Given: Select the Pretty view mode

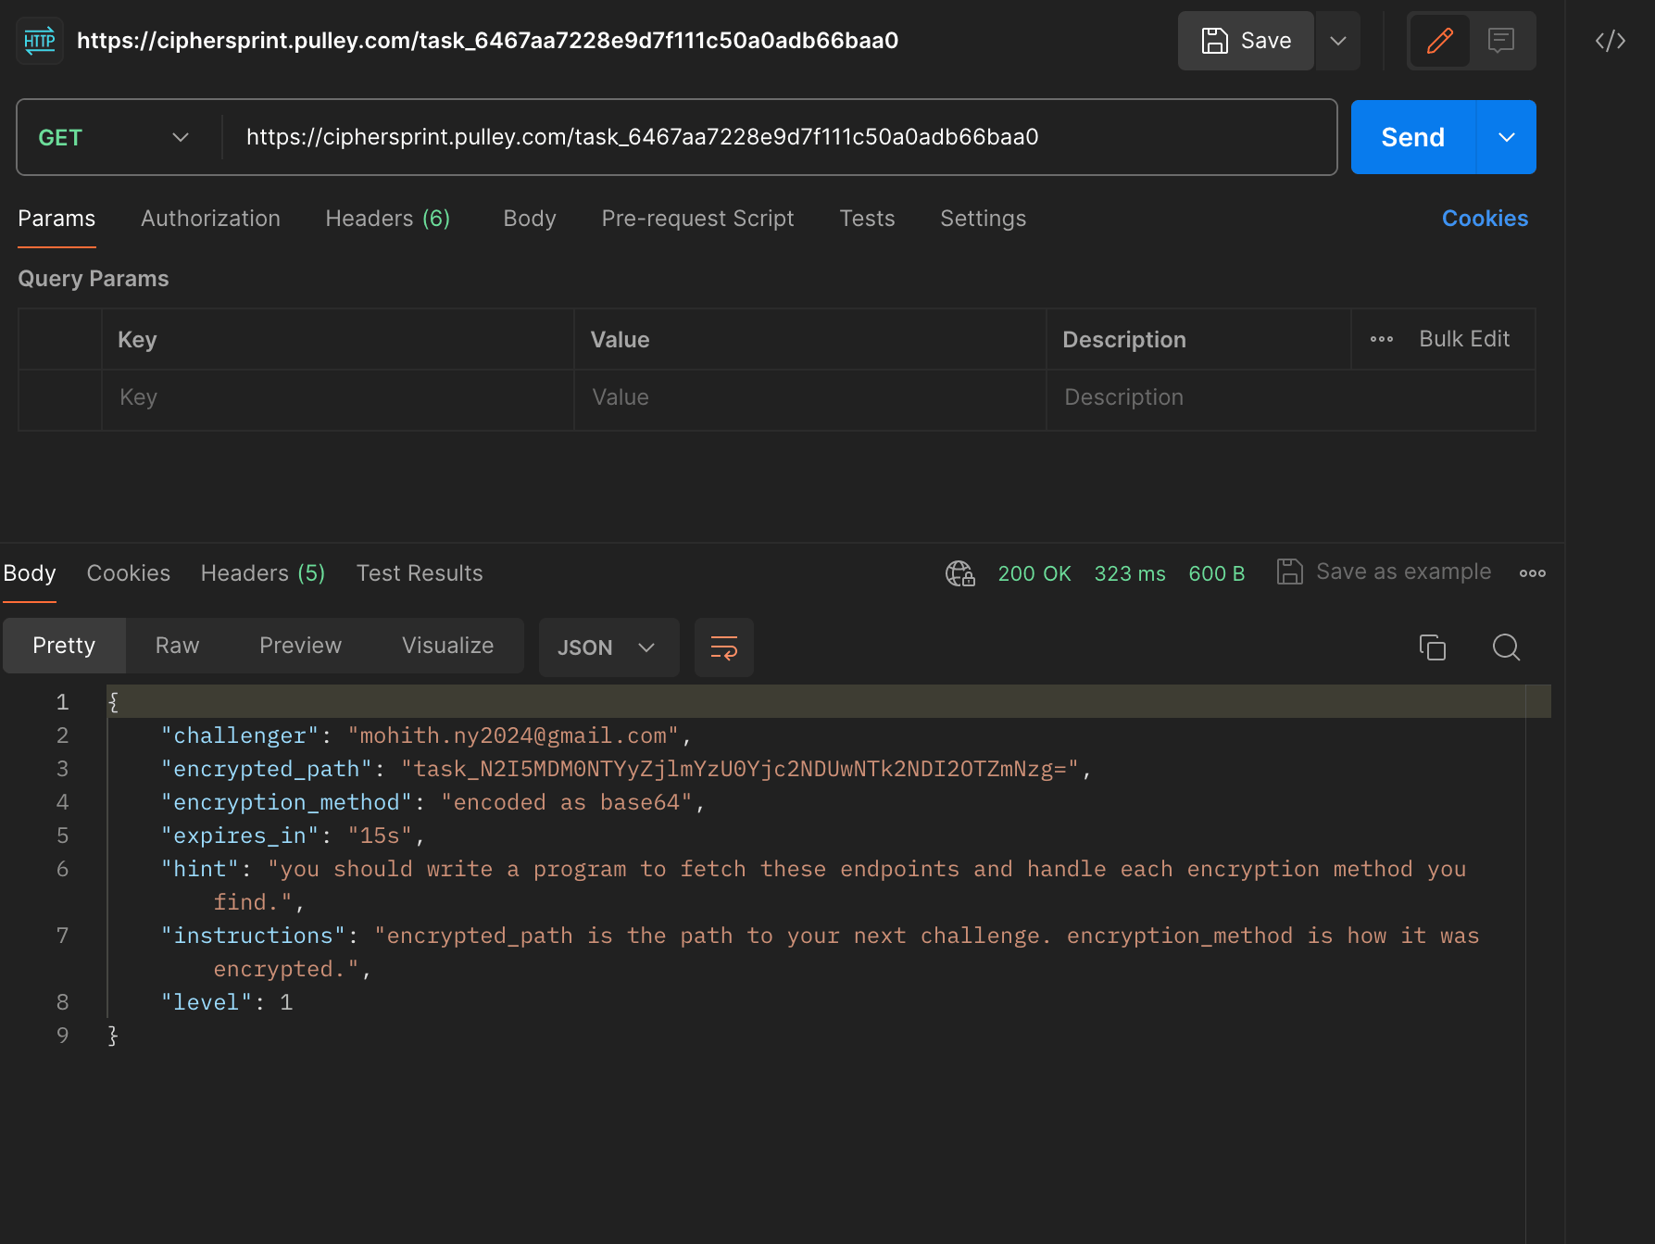Looking at the screenshot, I should coord(64,646).
